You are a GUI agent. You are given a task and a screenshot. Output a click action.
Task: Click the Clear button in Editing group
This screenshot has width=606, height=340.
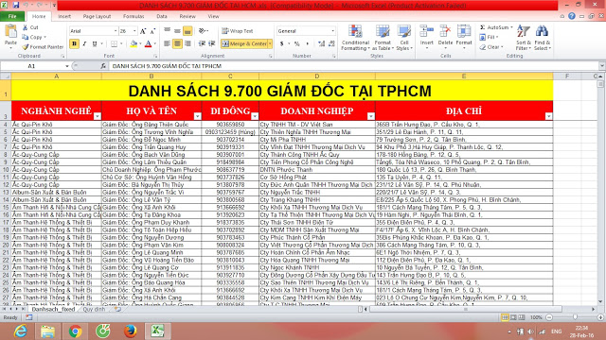[x=490, y=47]
